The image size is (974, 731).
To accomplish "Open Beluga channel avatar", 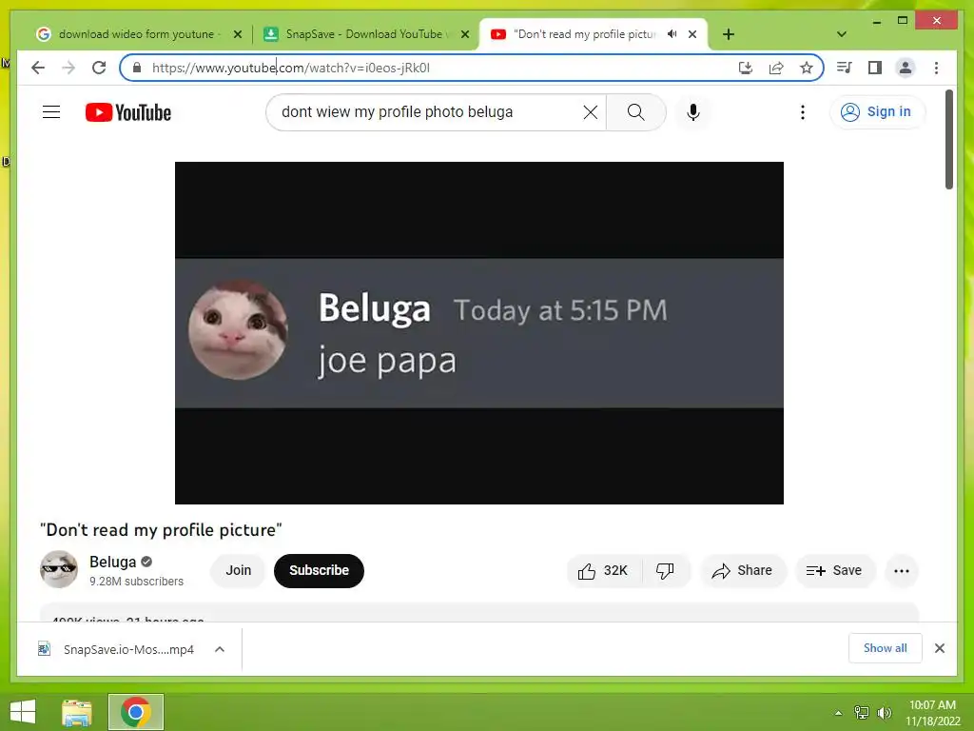I will click(59, 569).
